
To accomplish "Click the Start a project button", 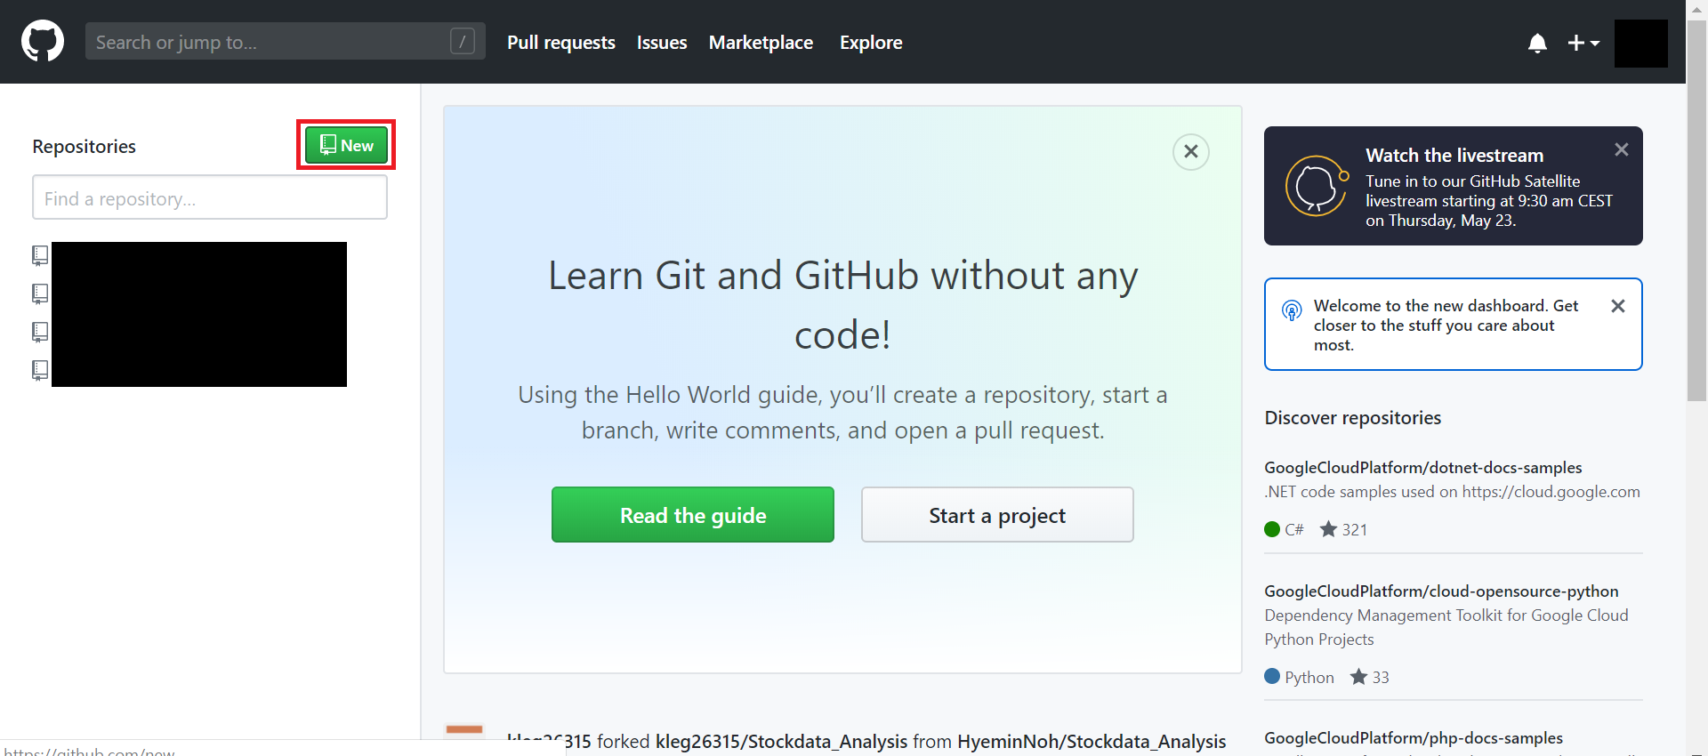I will pyautogui.click(x=997, y=515).
